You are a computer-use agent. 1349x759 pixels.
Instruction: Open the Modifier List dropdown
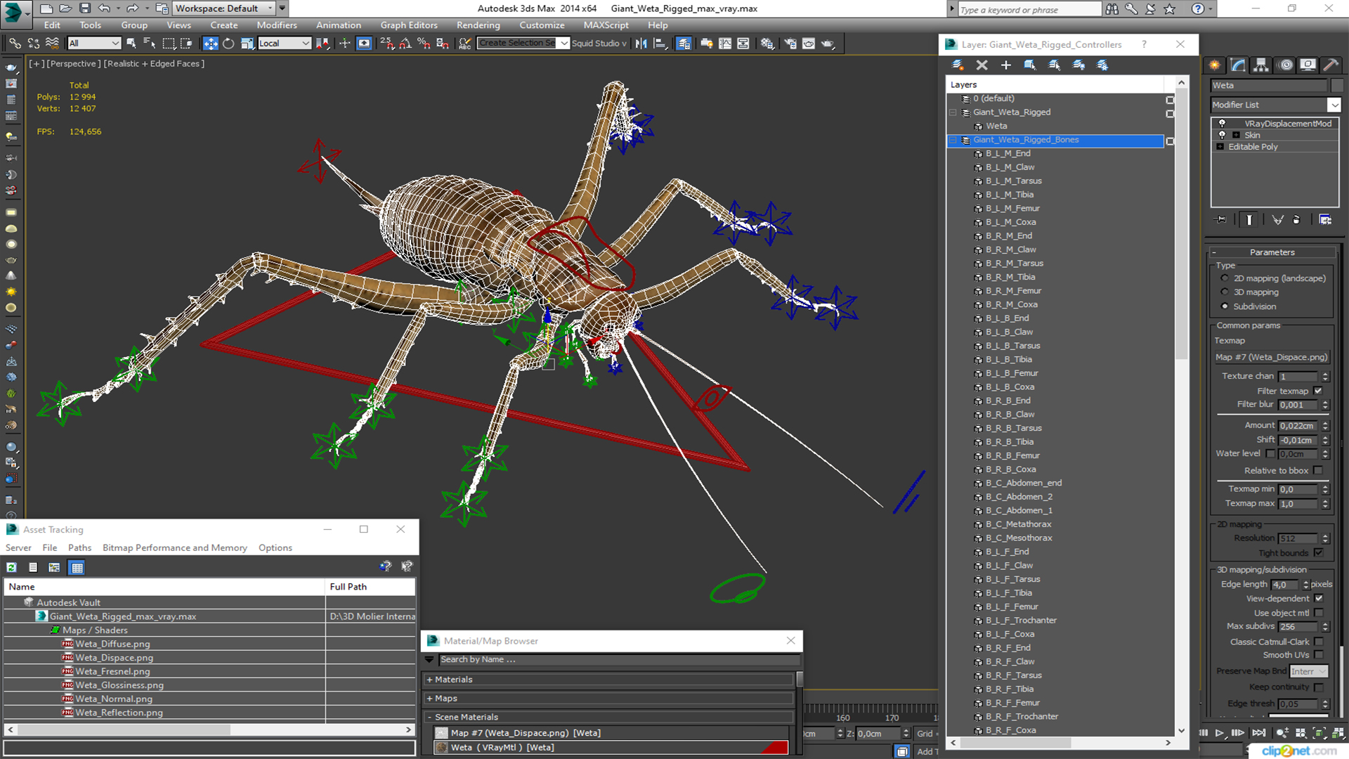coord(1334,105)
